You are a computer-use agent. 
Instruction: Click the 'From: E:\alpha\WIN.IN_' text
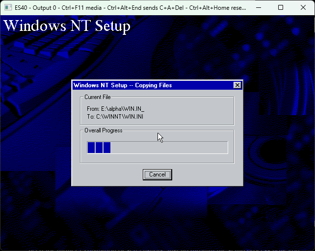pyautogui.click(x=115, y=109)
